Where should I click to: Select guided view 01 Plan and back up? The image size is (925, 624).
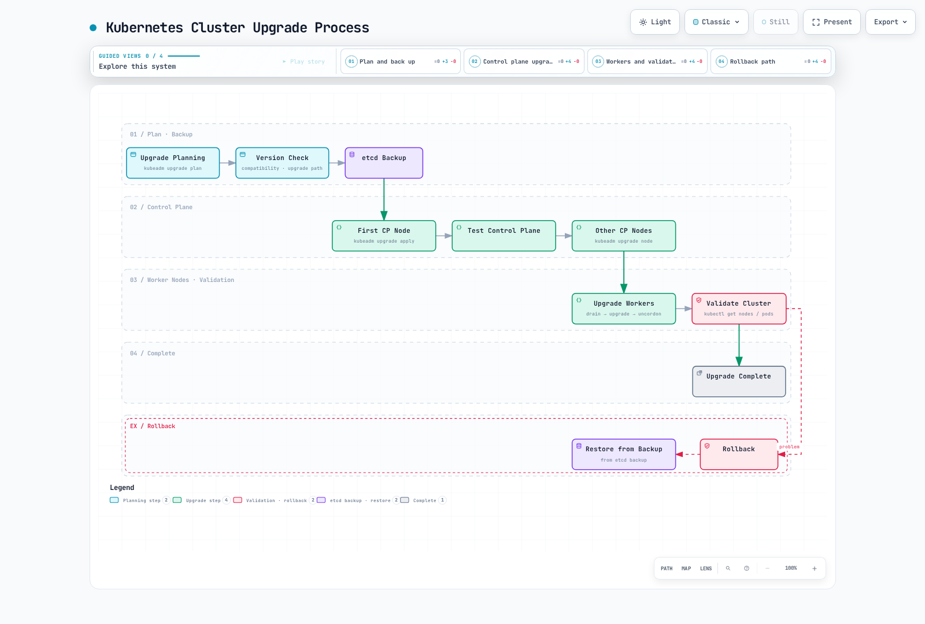click(401, 61)
